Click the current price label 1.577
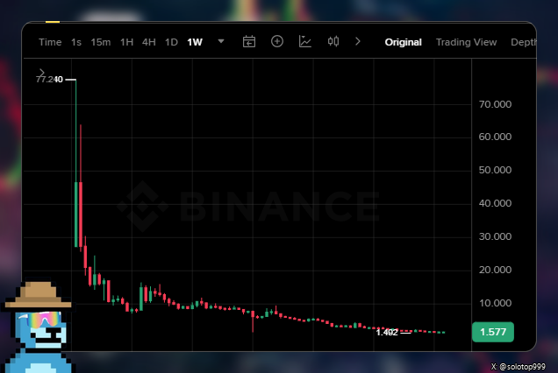This screenshot has width=558, height=373. coord(493,332)
